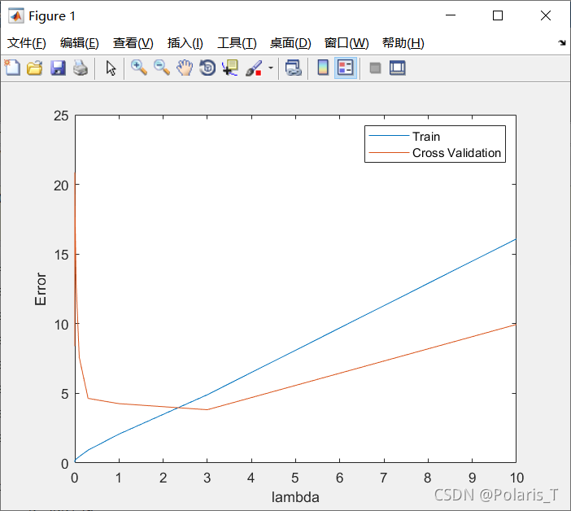
Task: Close the Figure 1 window
Action: point(546,15)
